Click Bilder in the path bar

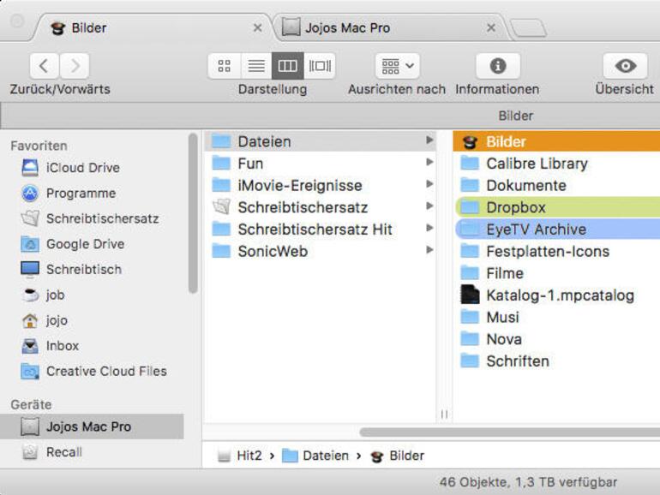[x=398, y=456]
